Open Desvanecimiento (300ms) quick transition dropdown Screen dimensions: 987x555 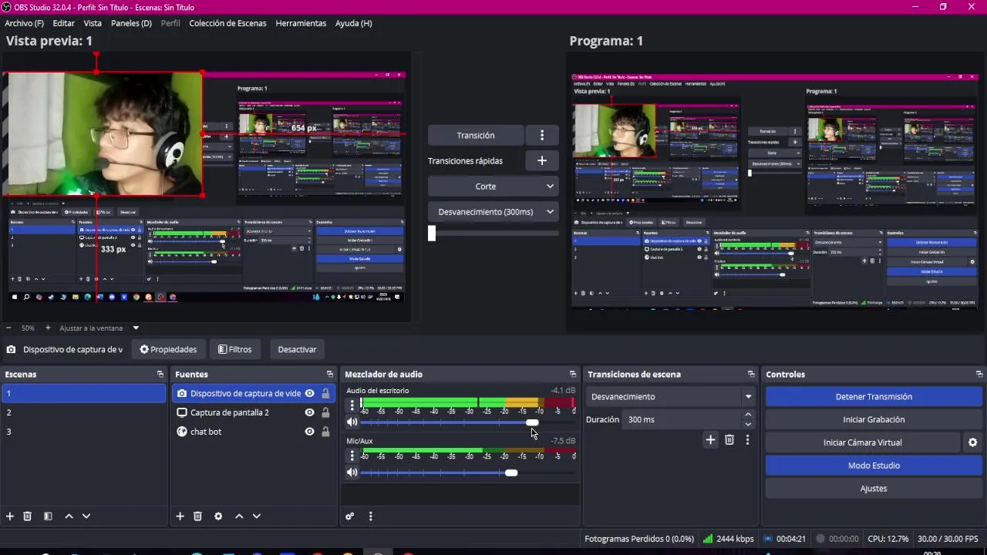click(493, 212)
